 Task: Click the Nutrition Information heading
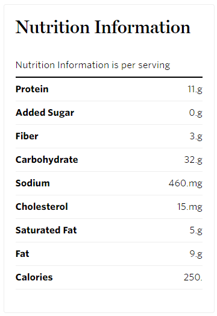click(103, 27)
